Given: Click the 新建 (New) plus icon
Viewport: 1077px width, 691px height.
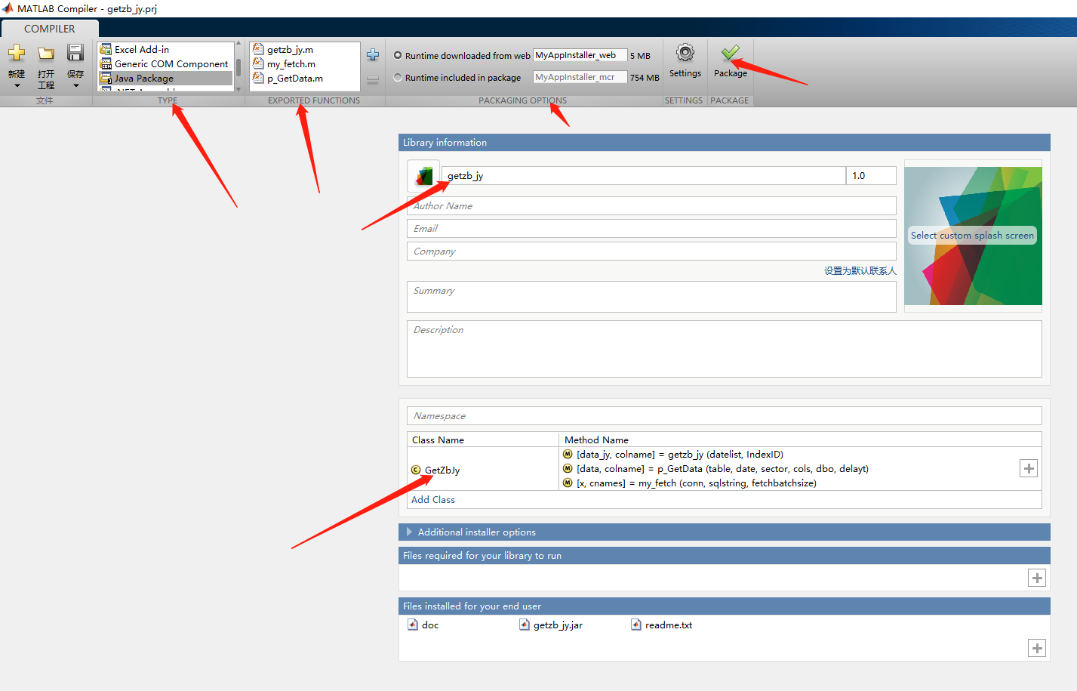Looking at the screenshot, I should [16, 52].
